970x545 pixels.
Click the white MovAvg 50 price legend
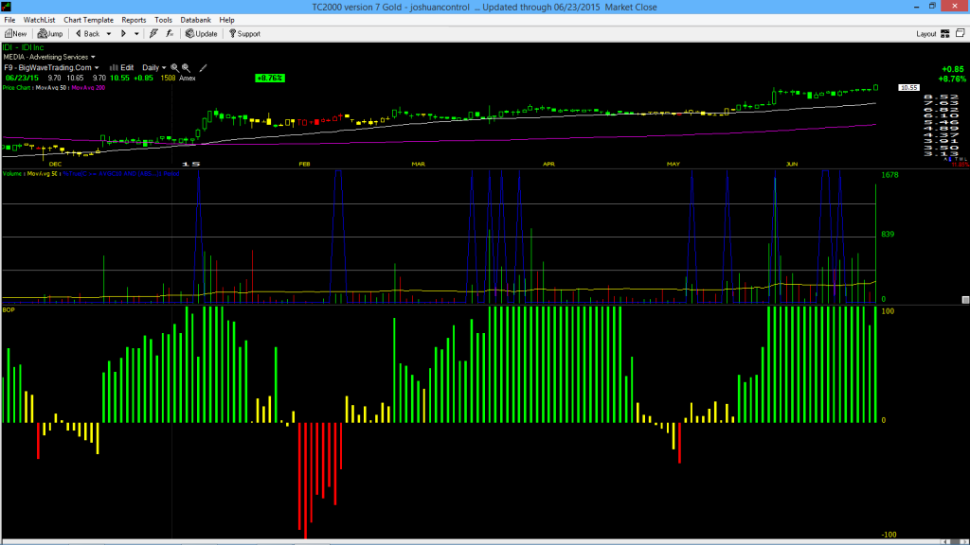pyautogui.click(x=51, y=88)
